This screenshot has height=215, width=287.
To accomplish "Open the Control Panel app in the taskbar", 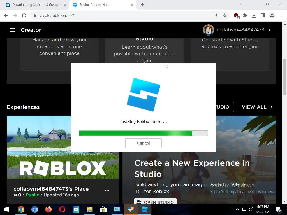I will (117, 209).
